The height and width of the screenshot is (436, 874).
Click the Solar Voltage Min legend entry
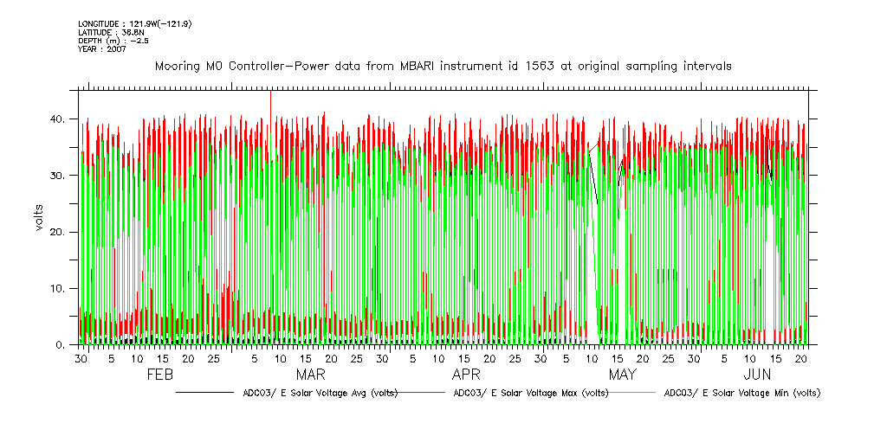pyautogui.click(x=741, y=393)
